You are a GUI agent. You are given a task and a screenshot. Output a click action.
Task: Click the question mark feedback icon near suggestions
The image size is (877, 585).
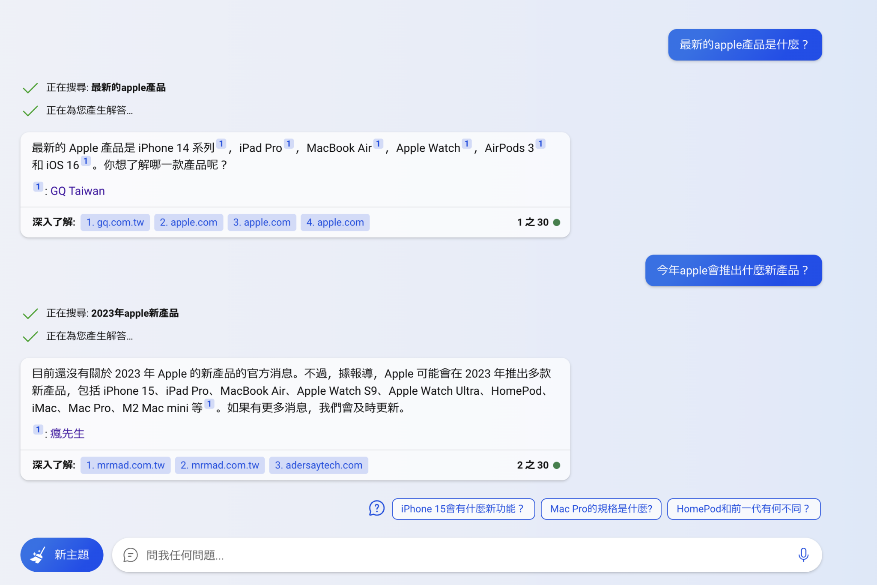[x=376, y=509]
